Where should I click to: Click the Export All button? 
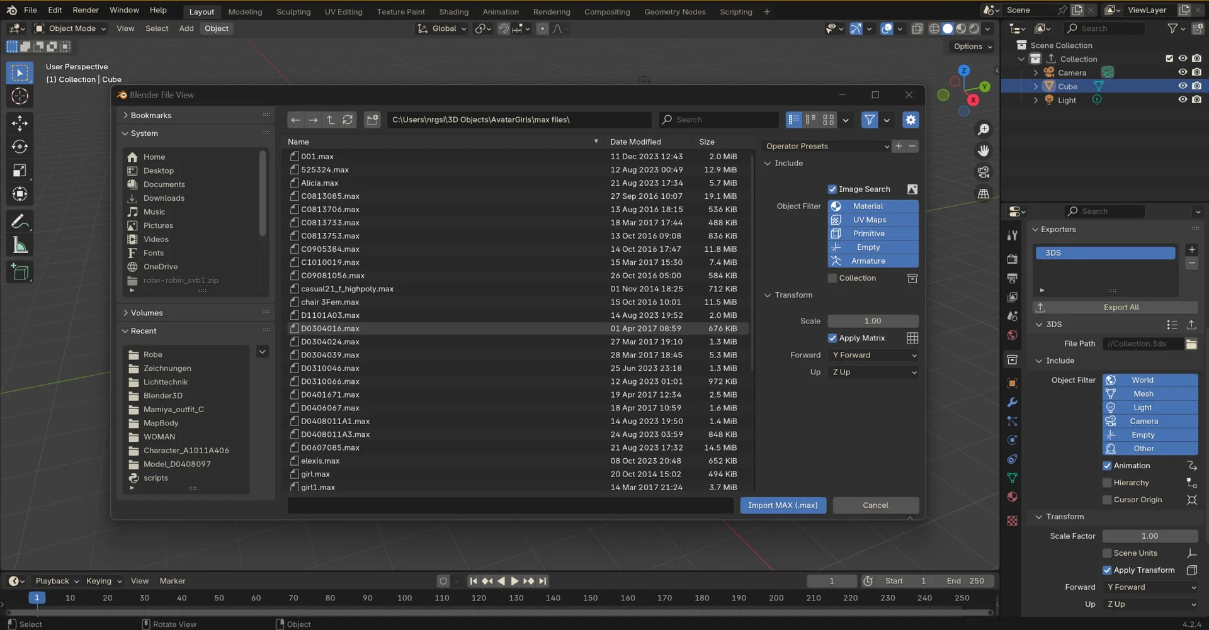1115,307
